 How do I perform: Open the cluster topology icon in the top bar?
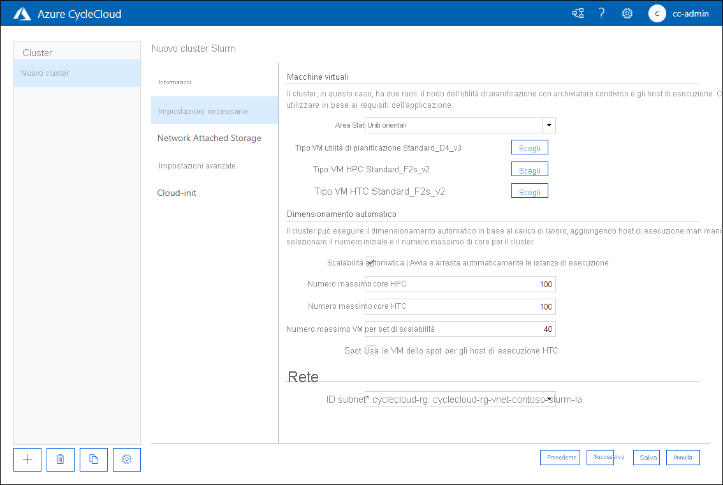coord(578,13)
